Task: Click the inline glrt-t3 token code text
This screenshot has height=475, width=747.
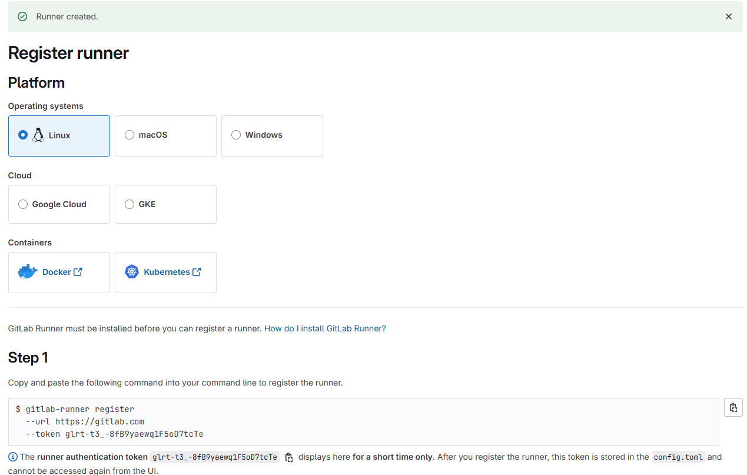Action: pyautogui.click(x=214, y=457)
